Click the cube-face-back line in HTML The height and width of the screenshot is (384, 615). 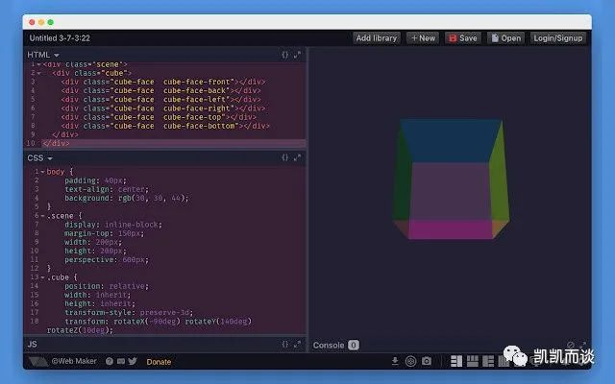[x=161, y=90]
